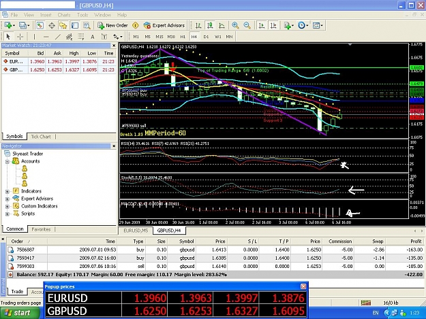This screenshot has width=426, height=319.
Task: Click the Zoom In magnifier icon
Action: point(235,25)
